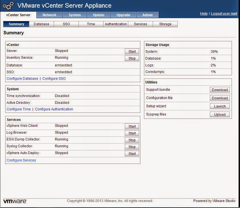Select the Upgrade tab
The height and width of the screenshot is (208, 240).
click(123, 15)
